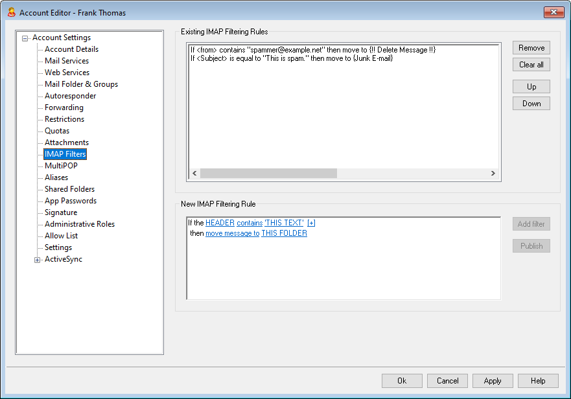Move the rule Up in the list
The image size is (571, 399).
[531, 87]
